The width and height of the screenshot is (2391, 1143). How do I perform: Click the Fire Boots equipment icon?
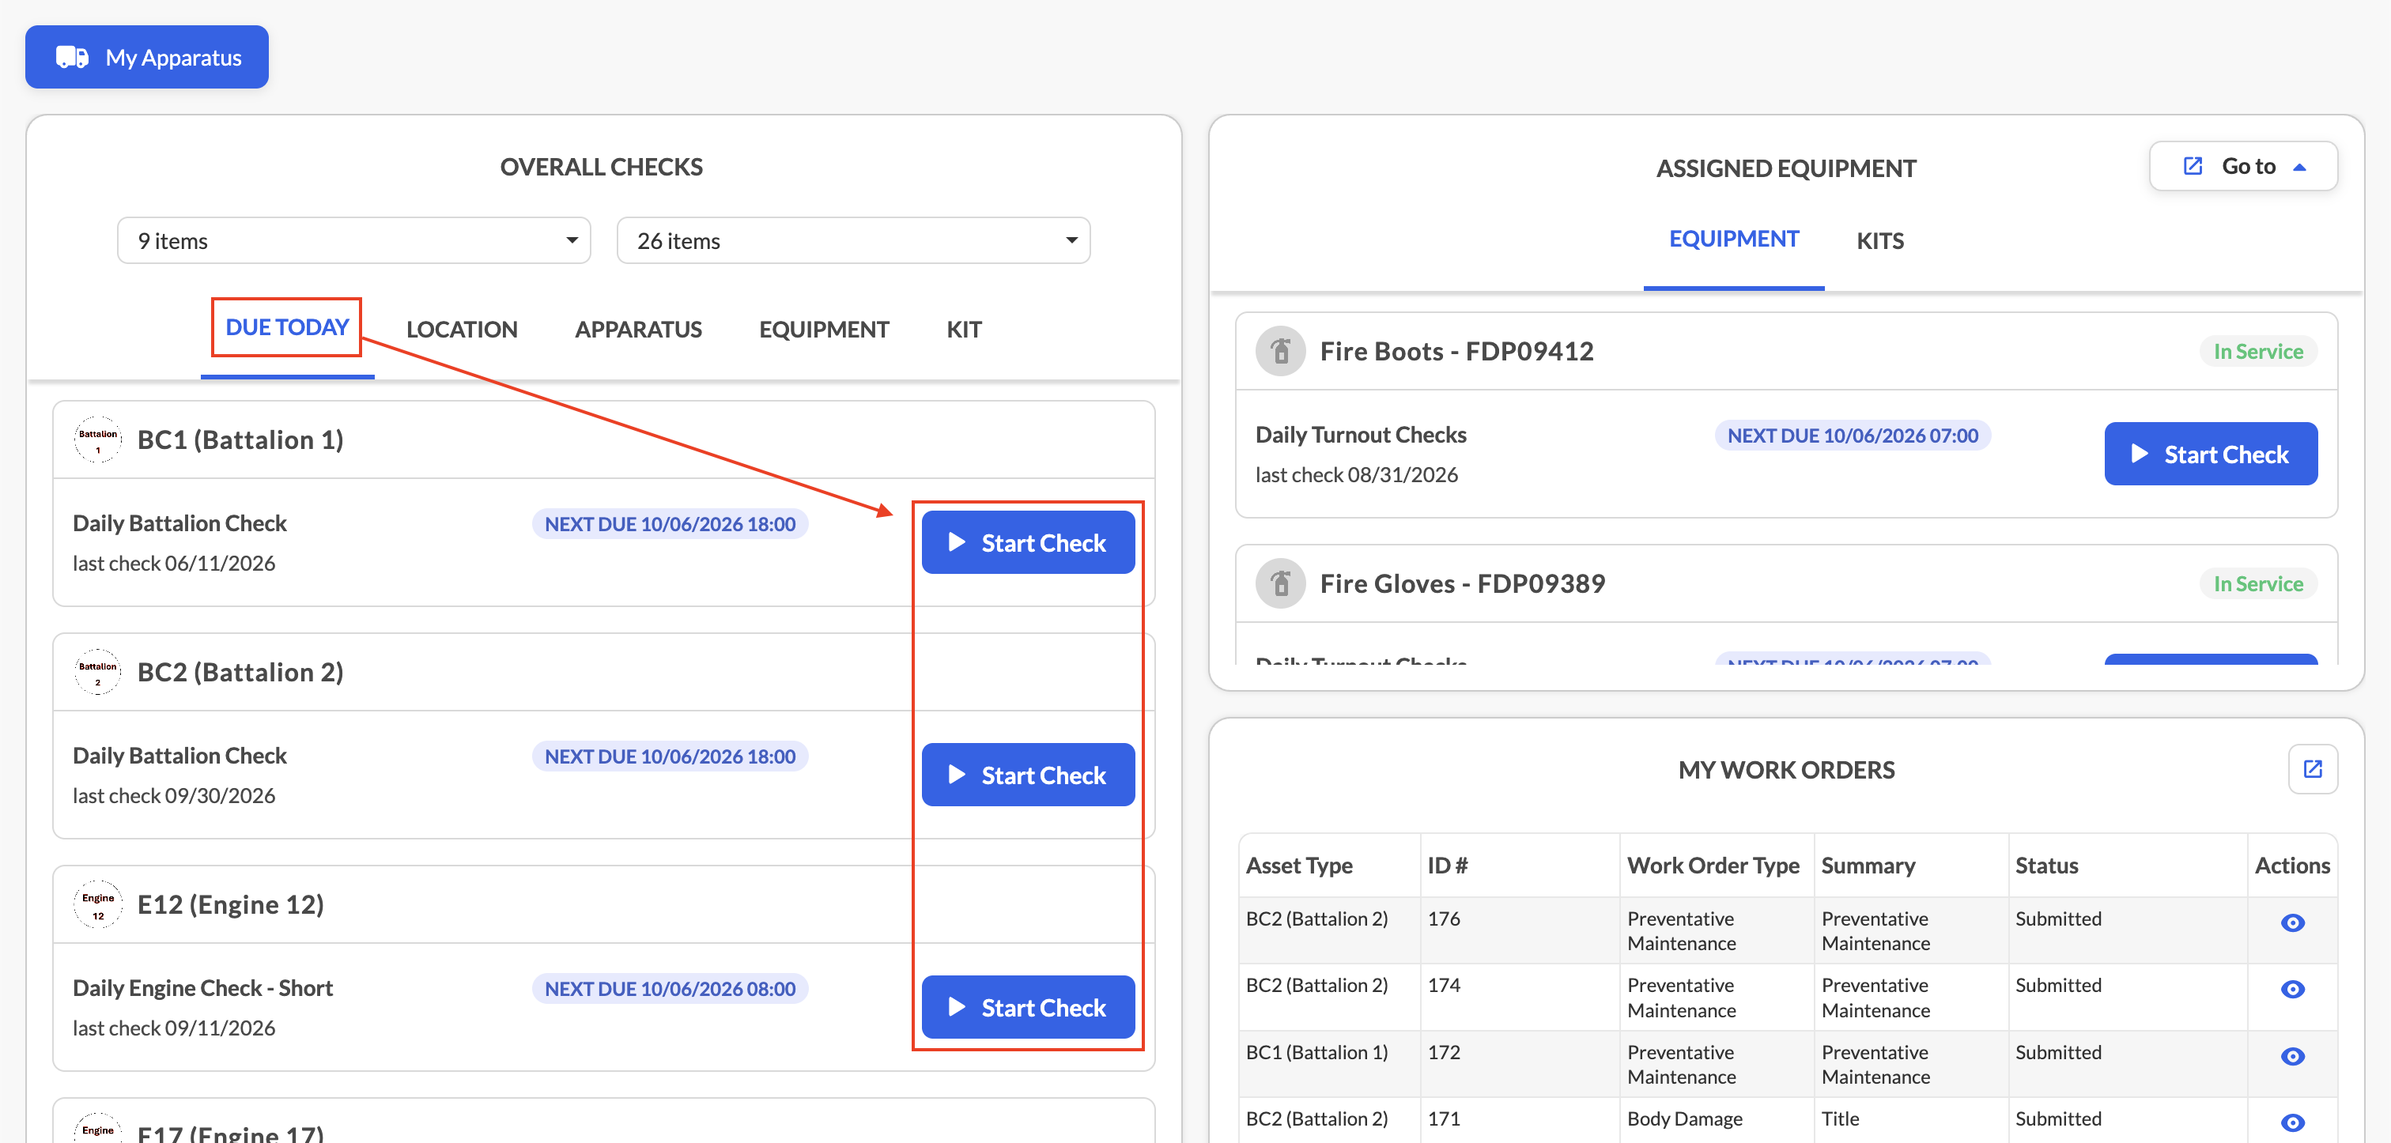[x=1280, y=352]
